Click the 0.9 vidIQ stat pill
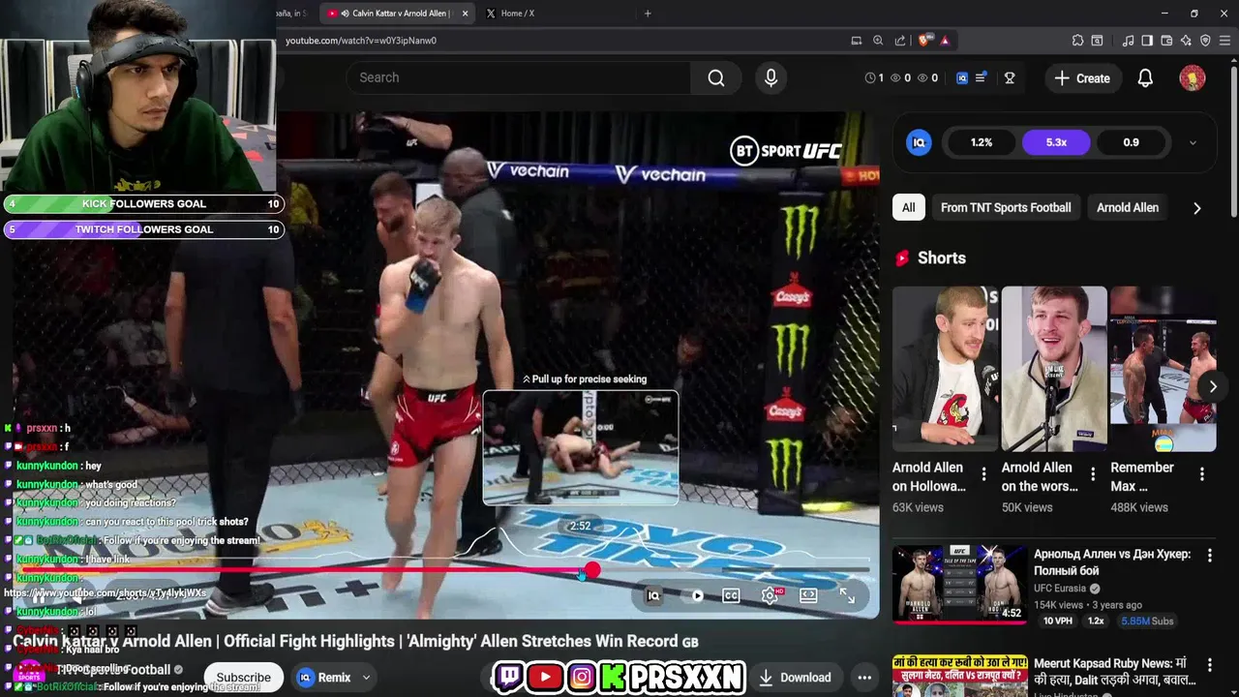Viewport: 1239px width, 697px height. coord(1131,142)
